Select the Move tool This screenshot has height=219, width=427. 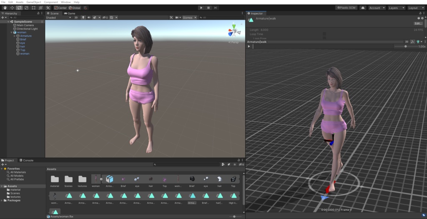tap(12, 8)
